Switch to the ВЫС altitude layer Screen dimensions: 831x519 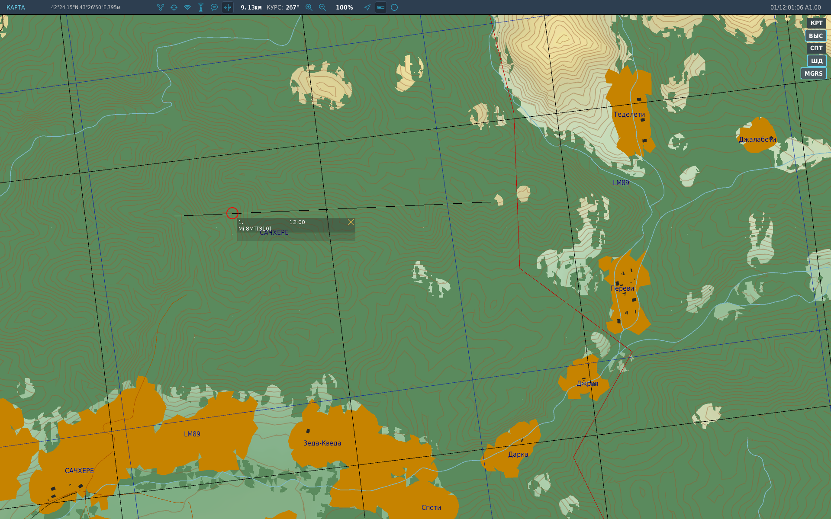(x=816, y=36)
